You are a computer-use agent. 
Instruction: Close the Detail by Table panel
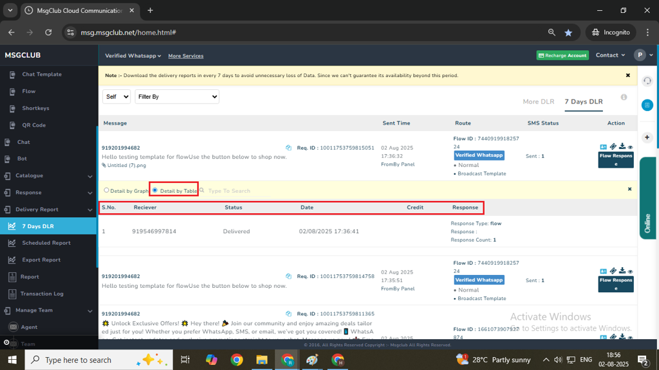click(x=629, y=189)
